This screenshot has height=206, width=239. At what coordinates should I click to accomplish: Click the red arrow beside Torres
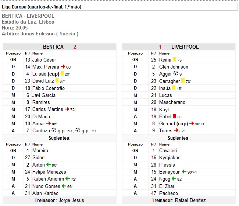176,130
